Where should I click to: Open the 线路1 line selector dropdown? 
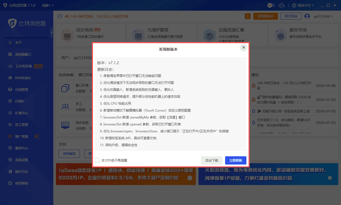coord(47,5)
